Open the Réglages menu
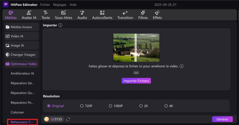 [60, 5]
